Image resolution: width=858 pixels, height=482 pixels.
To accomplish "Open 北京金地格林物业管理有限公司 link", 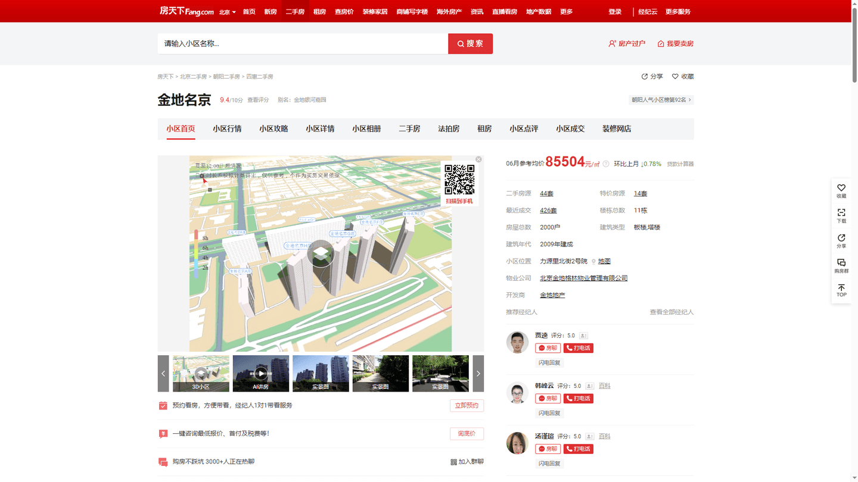I will click(x=584, y=278).
